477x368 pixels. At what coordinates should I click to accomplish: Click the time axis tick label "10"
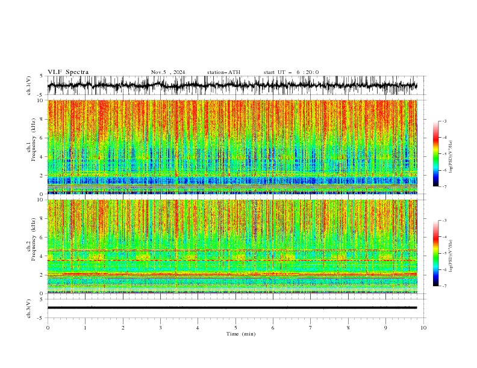pyautogui.click(x=423, y=328)
